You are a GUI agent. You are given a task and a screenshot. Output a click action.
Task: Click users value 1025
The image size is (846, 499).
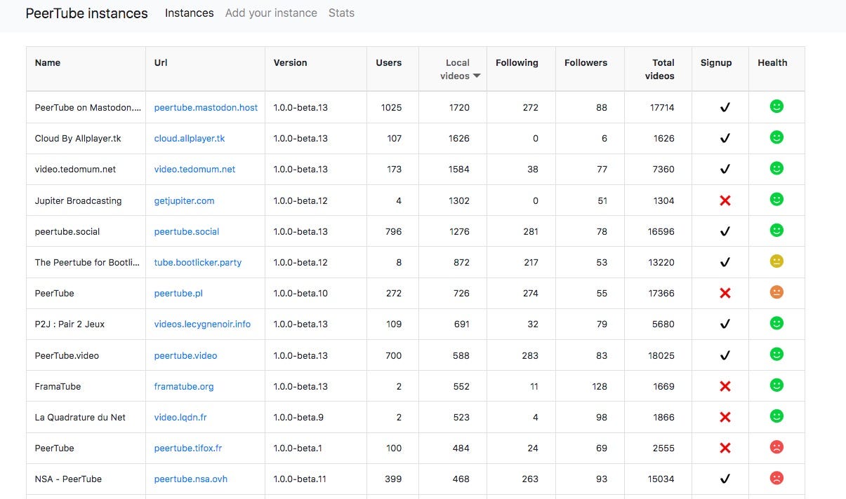391,107
